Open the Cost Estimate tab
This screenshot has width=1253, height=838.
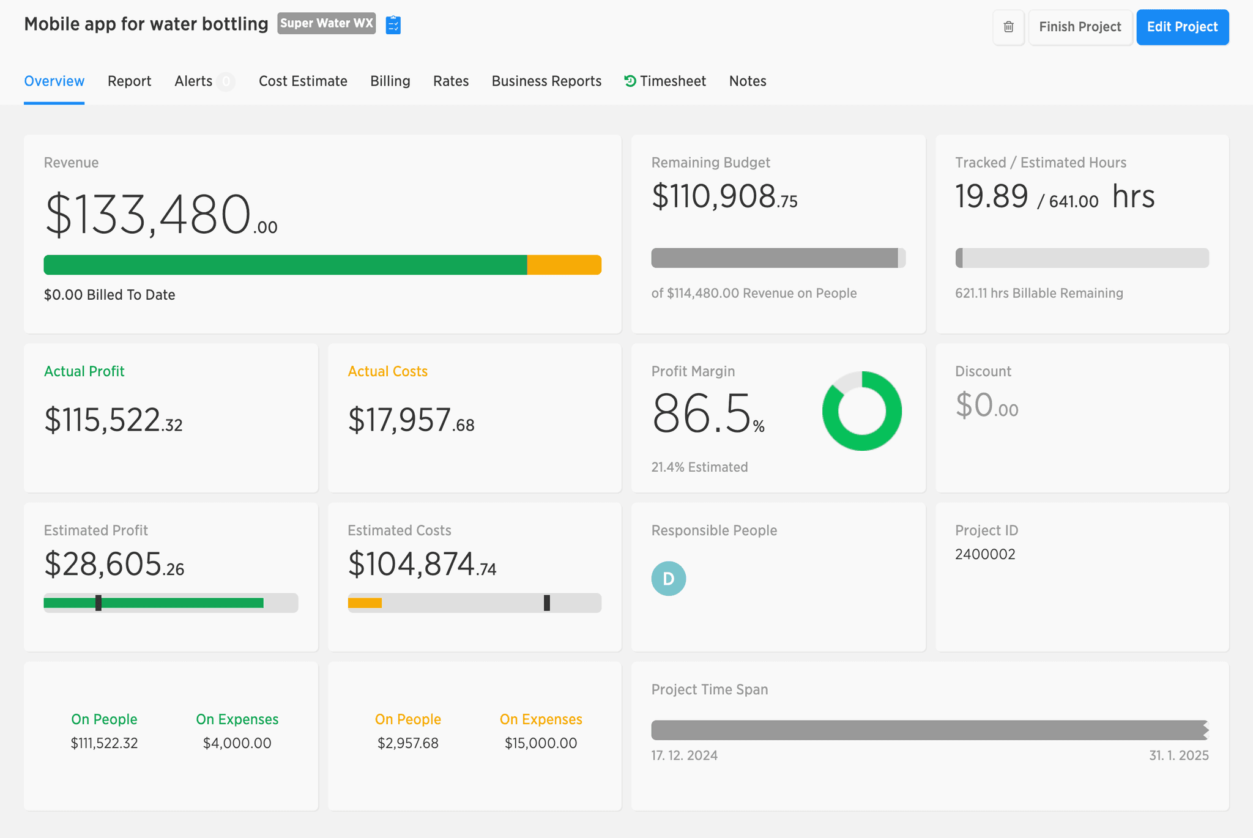[303, 81]
